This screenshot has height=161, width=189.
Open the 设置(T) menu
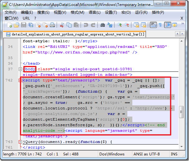coord(111,12)
